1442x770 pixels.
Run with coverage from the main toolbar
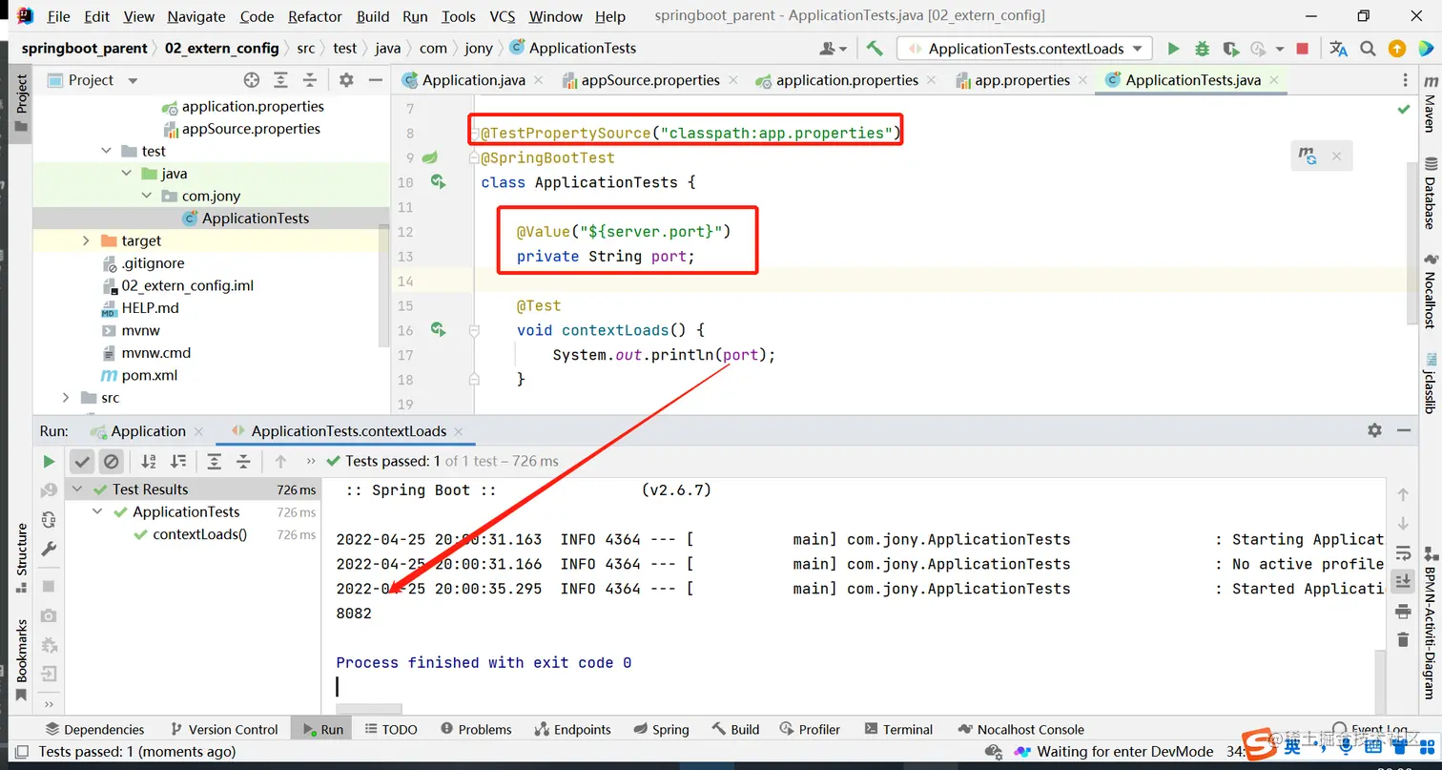tap(1231, 49)
